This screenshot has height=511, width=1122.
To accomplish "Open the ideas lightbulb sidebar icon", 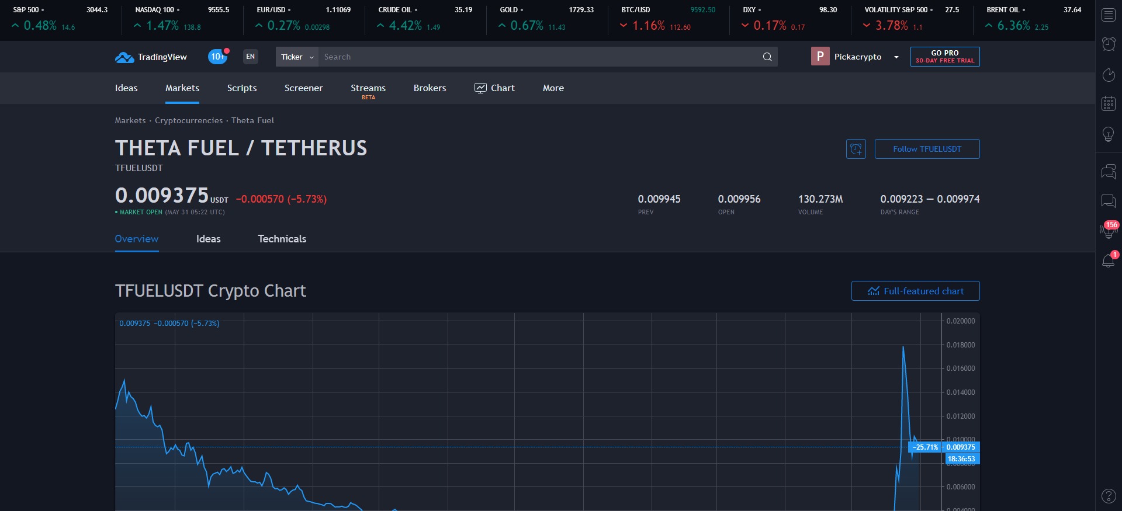I will (1109, 134).
